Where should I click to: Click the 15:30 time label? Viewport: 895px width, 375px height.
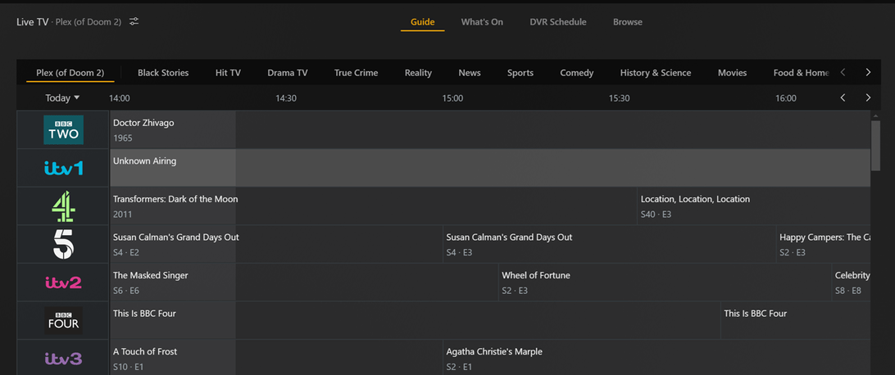pyautogui.click(x=620, y=98)
